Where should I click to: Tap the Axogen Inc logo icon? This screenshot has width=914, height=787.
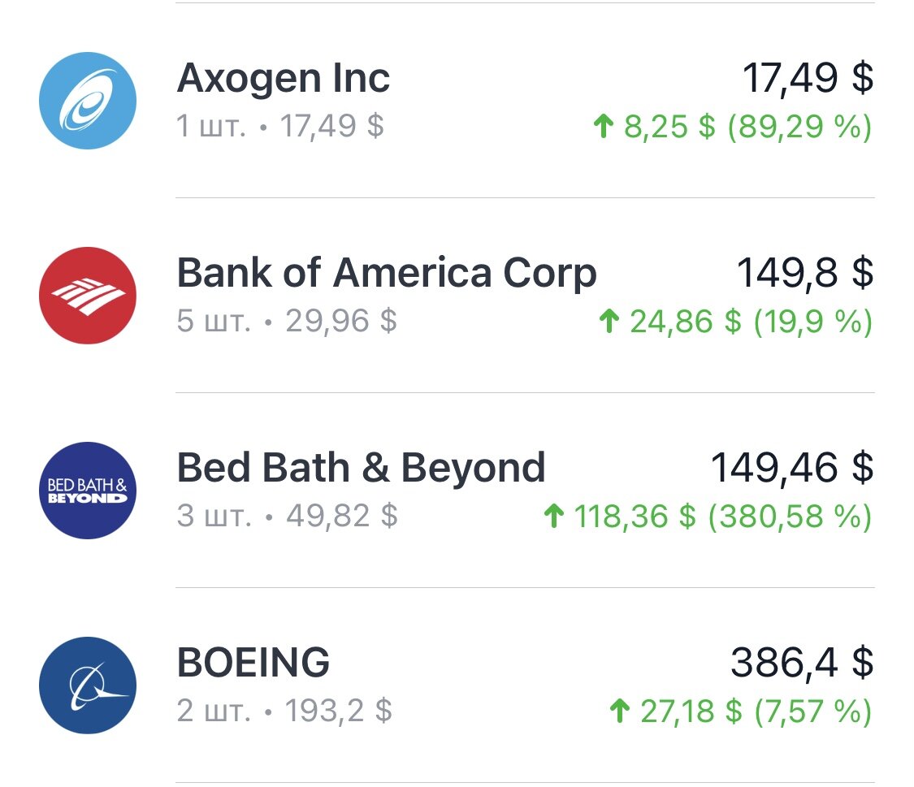click(88, 101)
